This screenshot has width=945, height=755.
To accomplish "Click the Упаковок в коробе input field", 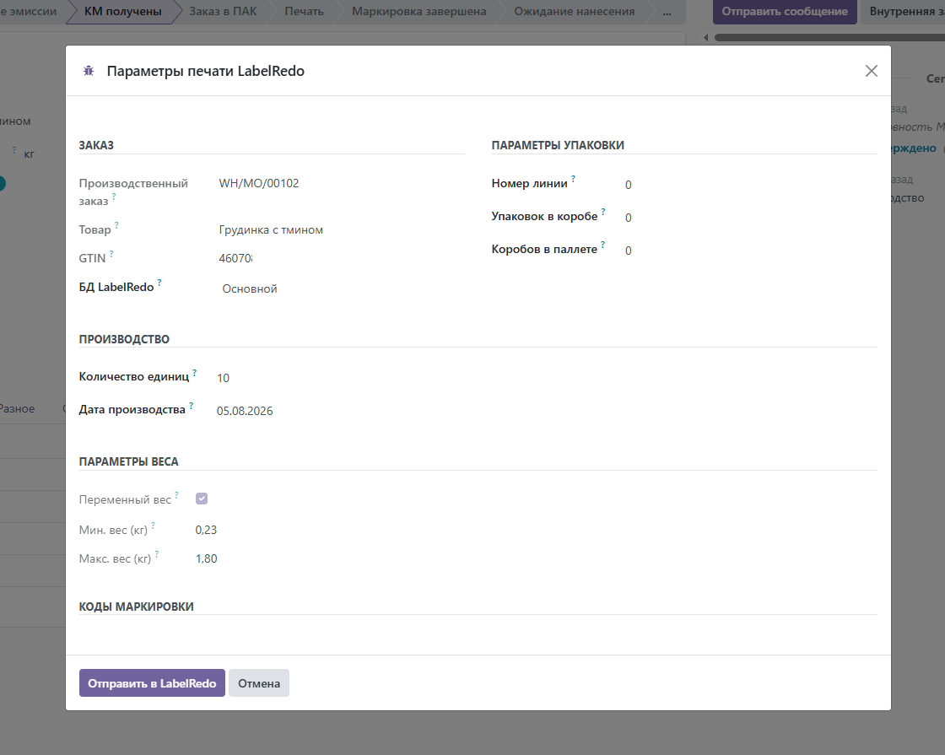I will coord(749,218).
